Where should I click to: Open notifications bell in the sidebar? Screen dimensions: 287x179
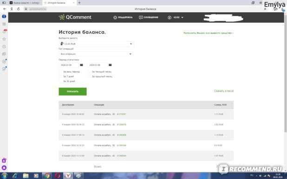(4, 32)
